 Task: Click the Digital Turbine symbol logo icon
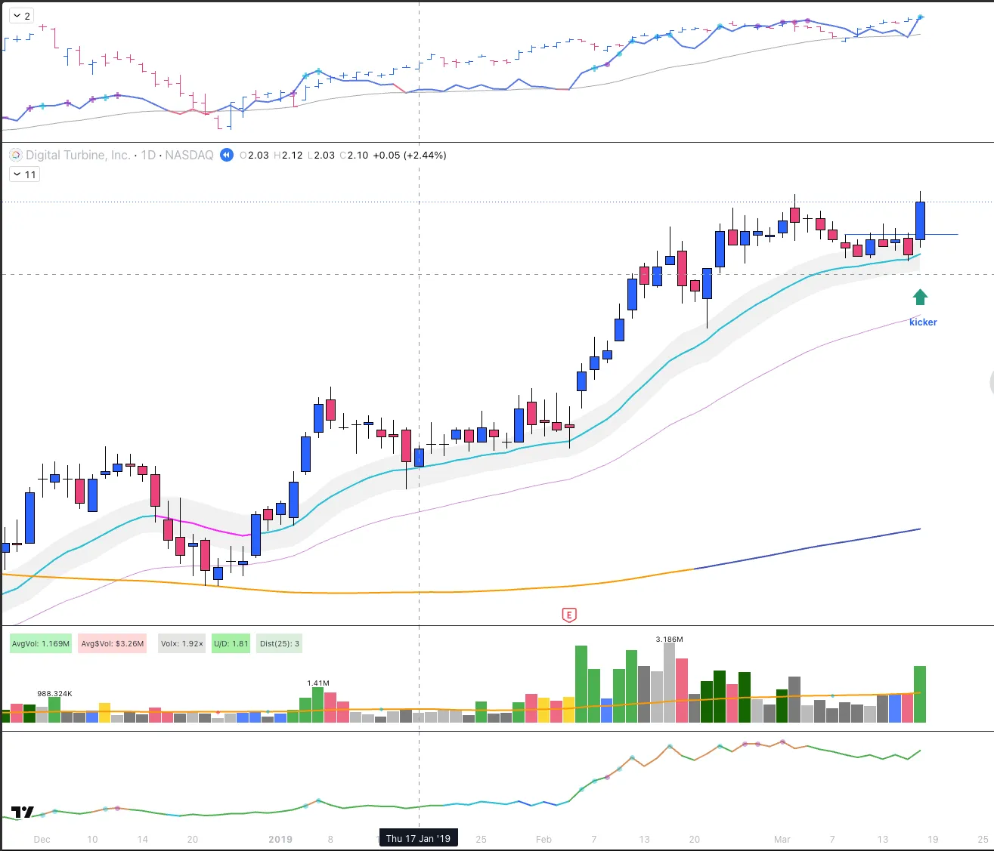point(16,155)
